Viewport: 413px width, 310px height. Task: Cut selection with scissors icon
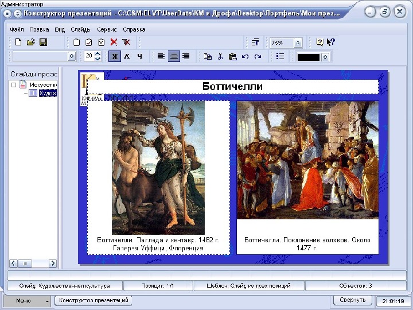[220, 56]
